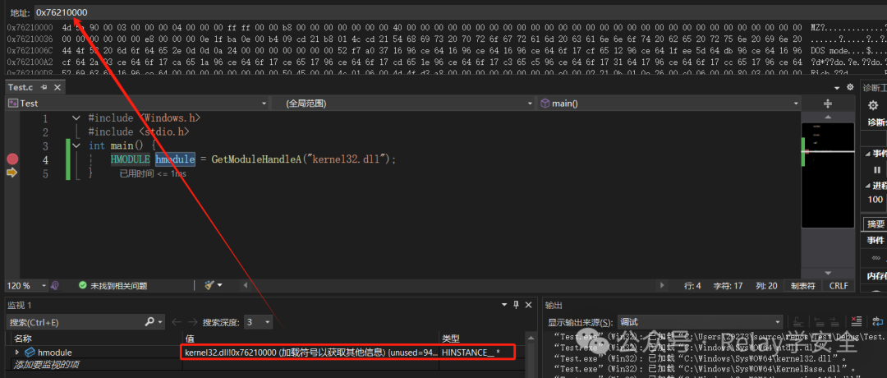
Task: Expand the hmodule watch variable
Action: [x=17, y=353]
